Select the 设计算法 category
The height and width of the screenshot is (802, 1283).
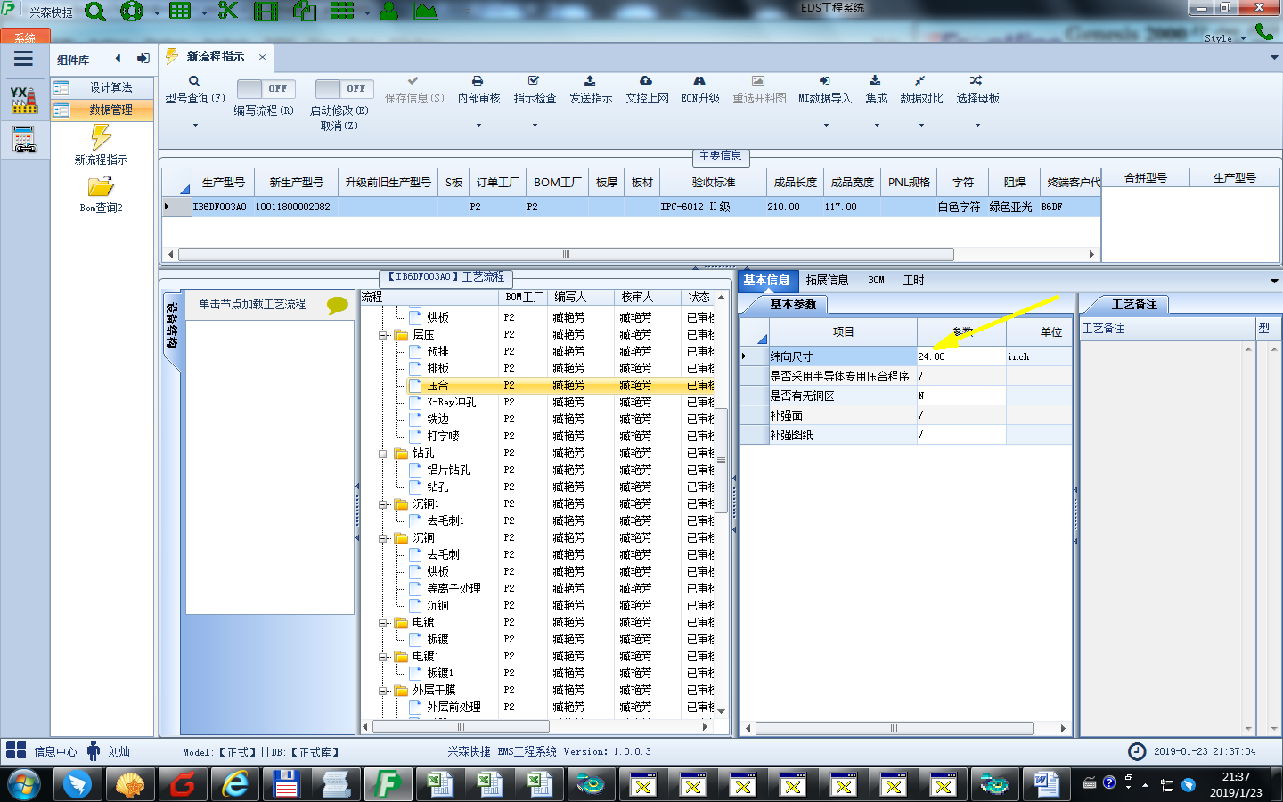pos(102,87)
